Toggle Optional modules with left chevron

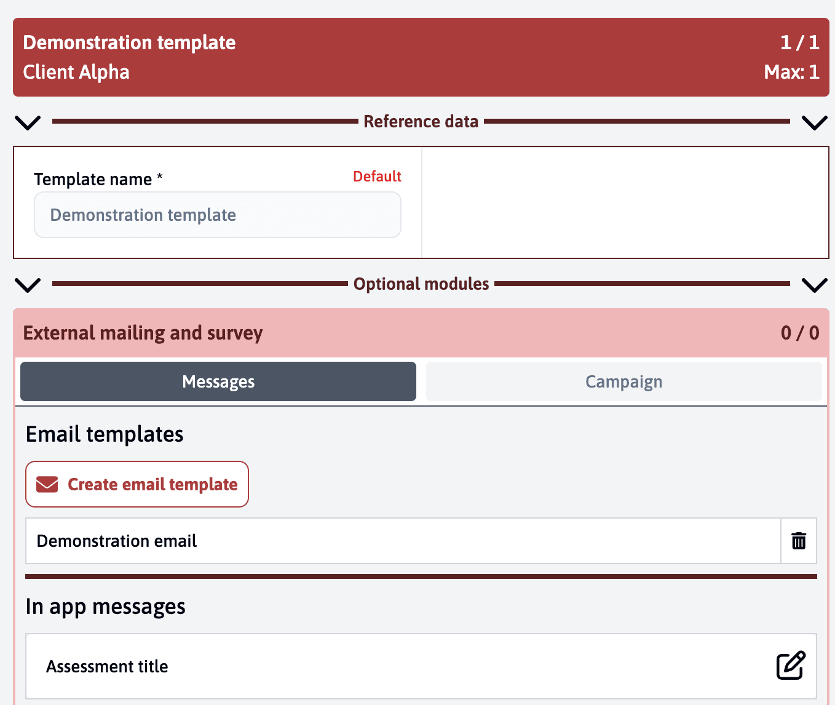(x=28, y=284)
